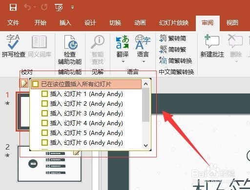Click the revision list scroll down arrow
250x190 pixels.
coord(146,145)
